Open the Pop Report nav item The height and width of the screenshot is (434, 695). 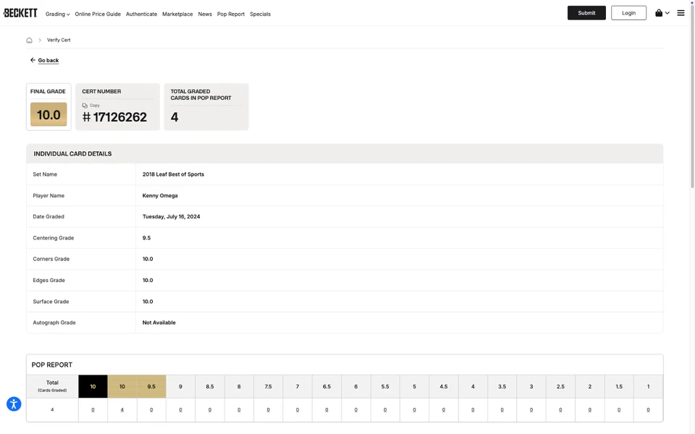tap(231, 14)
